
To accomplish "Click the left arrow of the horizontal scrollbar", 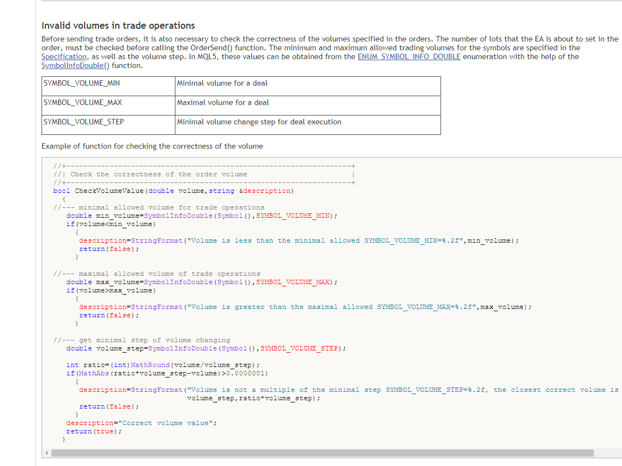I will coord(46,453).
